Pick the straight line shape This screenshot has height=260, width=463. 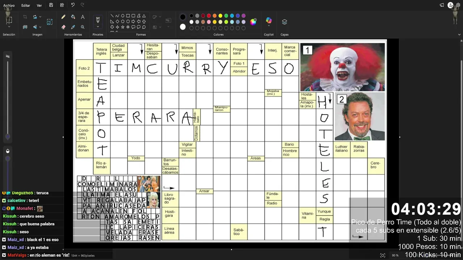click(112, 16)
